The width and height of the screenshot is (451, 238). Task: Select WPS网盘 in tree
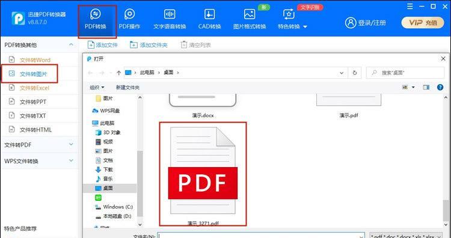tap(106, 111)
